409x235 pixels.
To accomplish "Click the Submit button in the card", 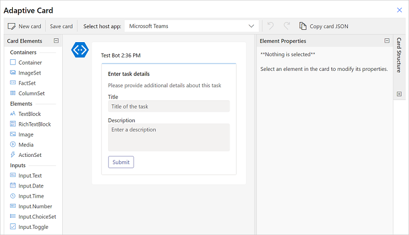I will click(121, 162).
